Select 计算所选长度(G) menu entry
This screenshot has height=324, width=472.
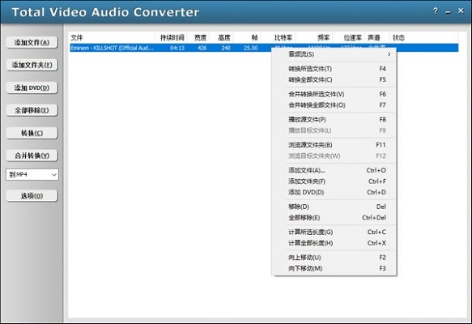point(334,232)
